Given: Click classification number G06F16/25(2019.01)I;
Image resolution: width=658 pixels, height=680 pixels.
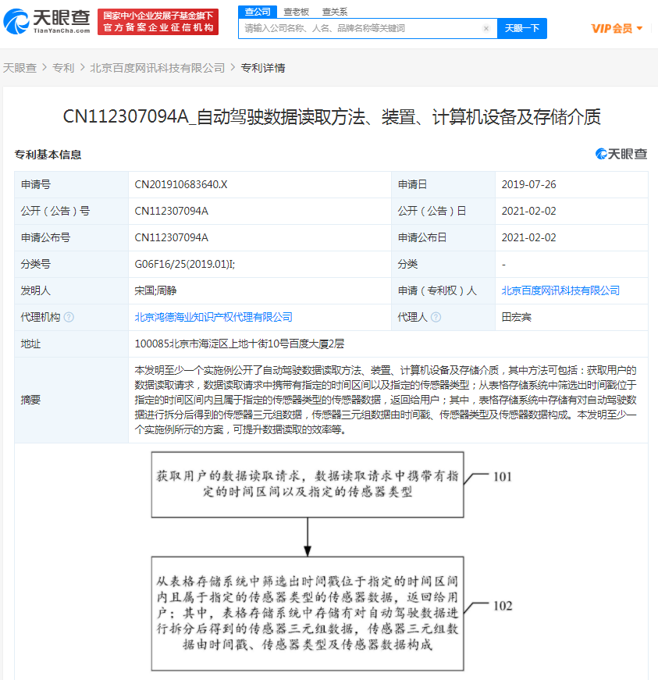Looking at the screenshot, I should click(185, 264).
